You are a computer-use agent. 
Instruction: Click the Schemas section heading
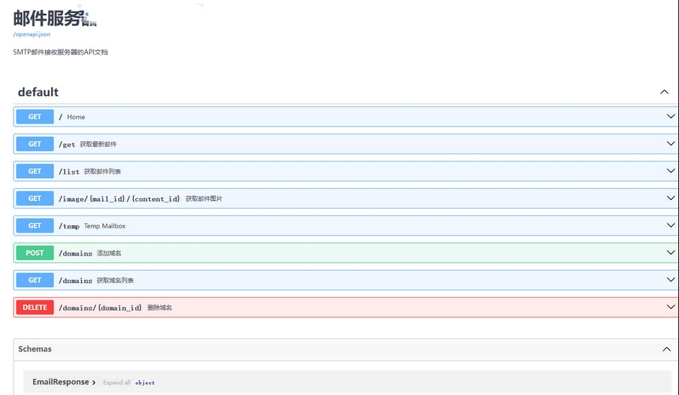coord(35,349)
